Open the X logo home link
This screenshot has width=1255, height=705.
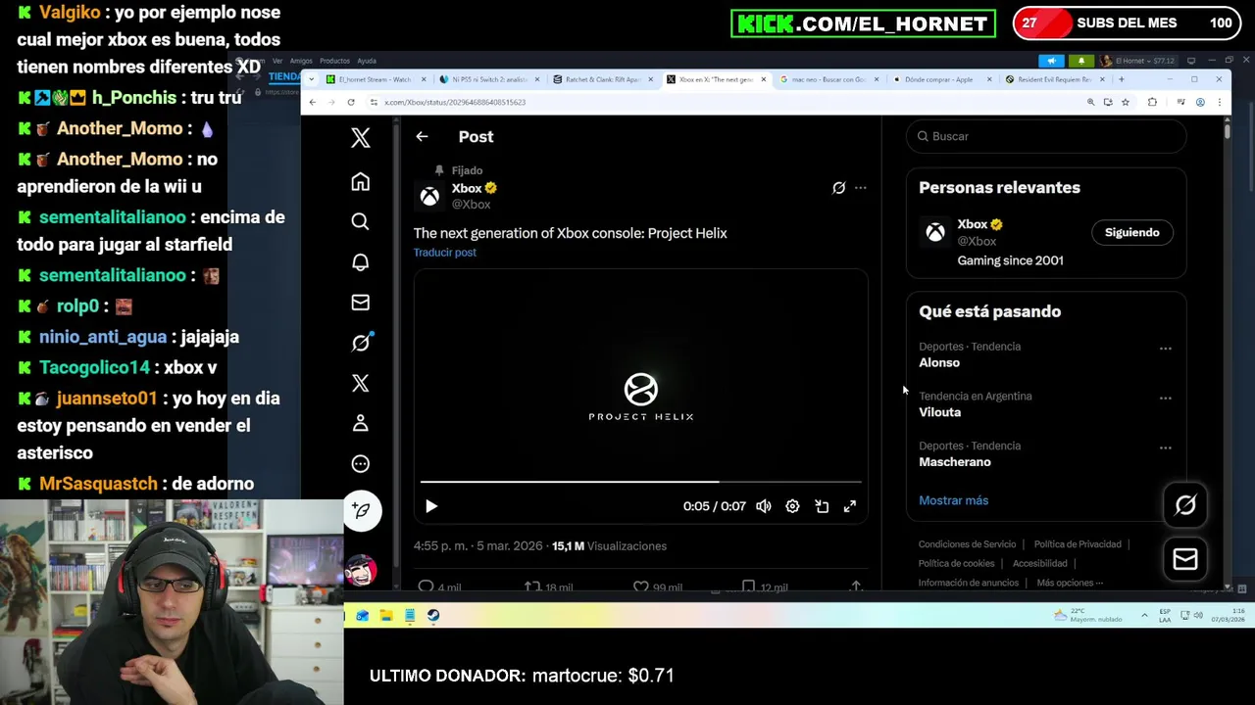(x=361, y=138)
